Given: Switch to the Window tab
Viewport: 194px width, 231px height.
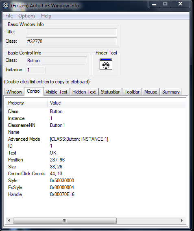Looking at the screenshot, I should coord(14,92).
